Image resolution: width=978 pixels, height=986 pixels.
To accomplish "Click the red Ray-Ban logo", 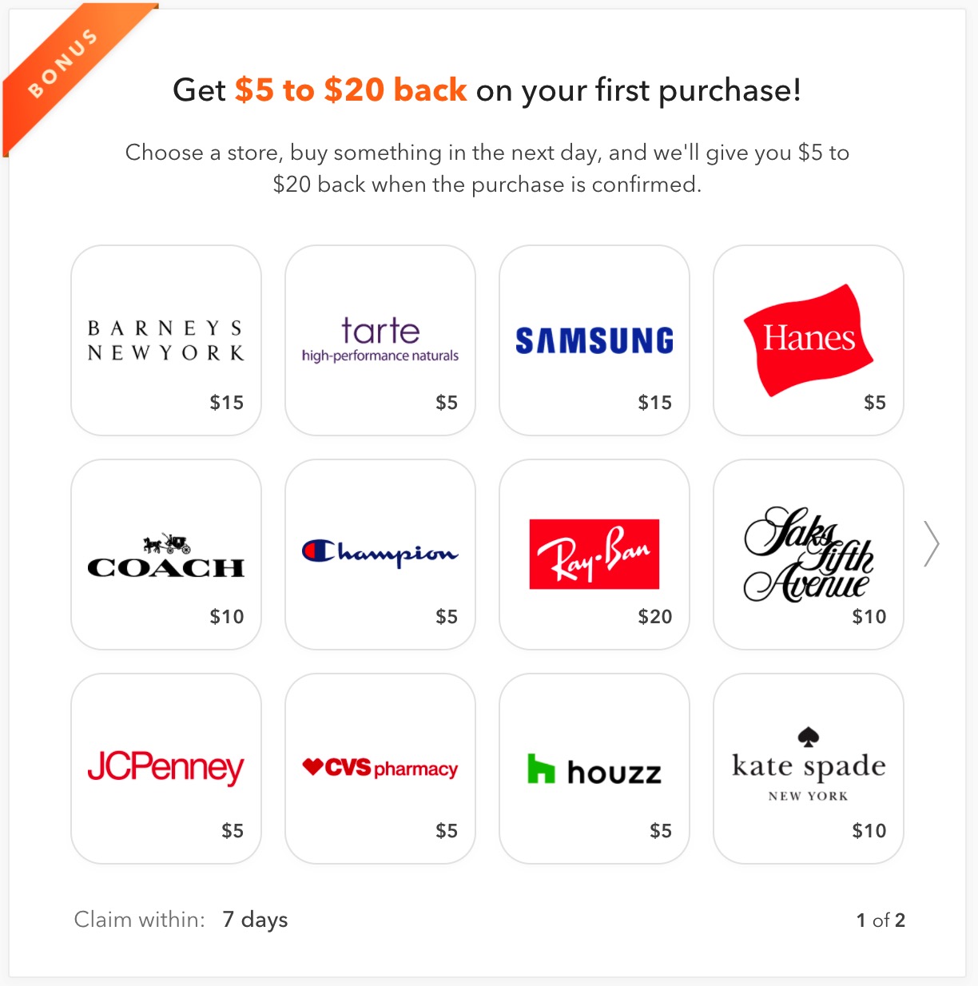I will 594,554.
